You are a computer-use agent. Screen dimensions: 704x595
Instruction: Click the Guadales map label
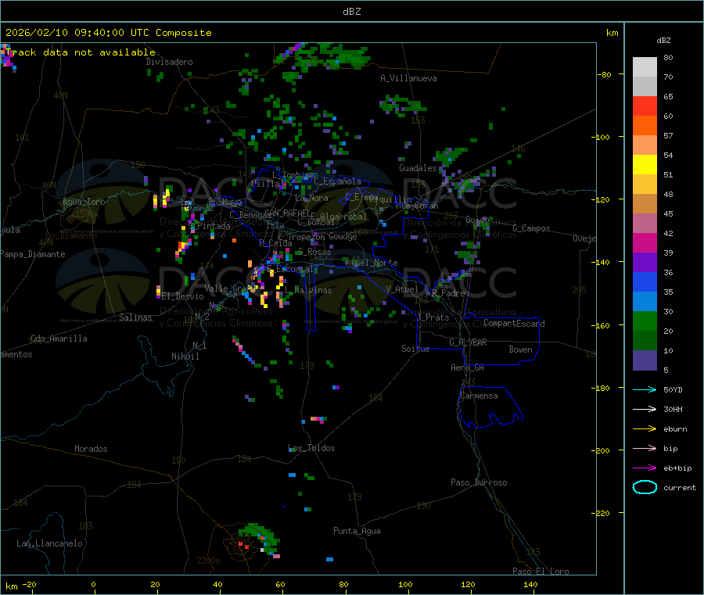418,168
